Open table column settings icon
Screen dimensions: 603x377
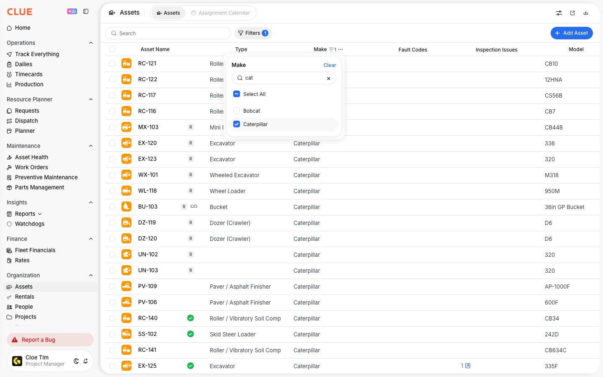click(x=559, y=13)
